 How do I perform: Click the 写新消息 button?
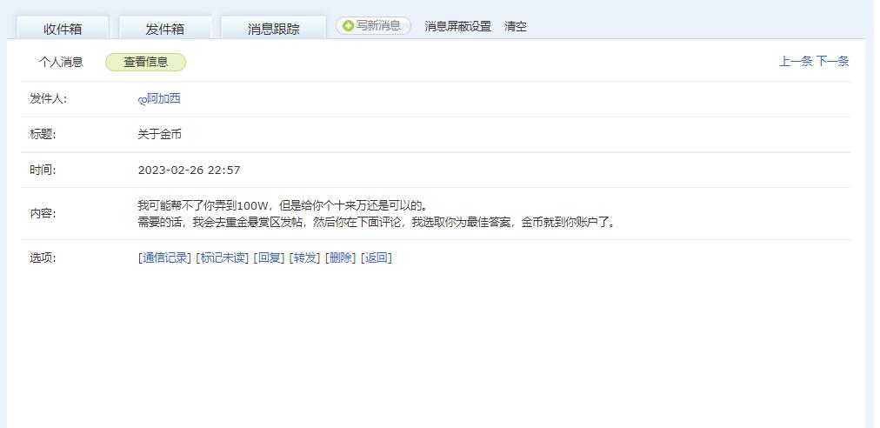(373, 26)
